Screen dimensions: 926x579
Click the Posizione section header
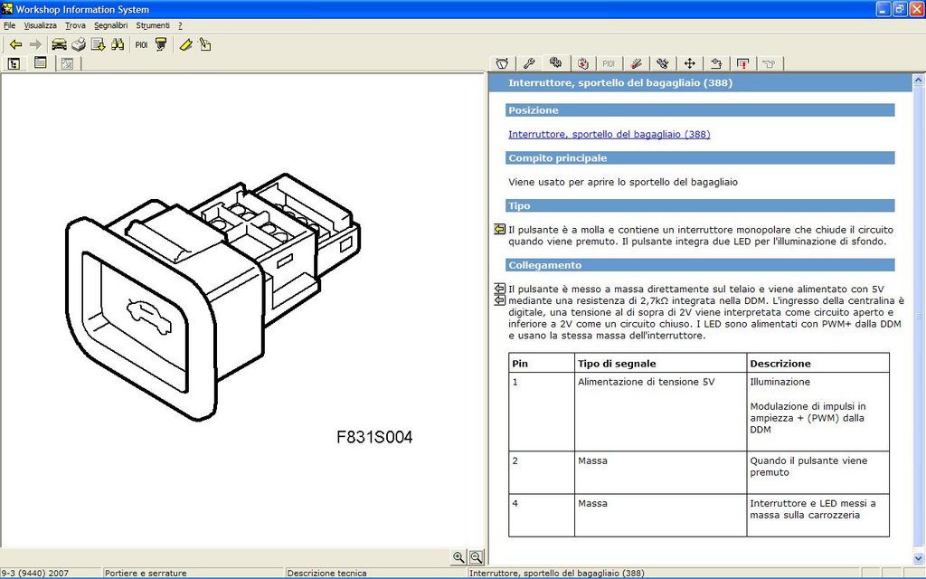[700, 110]
